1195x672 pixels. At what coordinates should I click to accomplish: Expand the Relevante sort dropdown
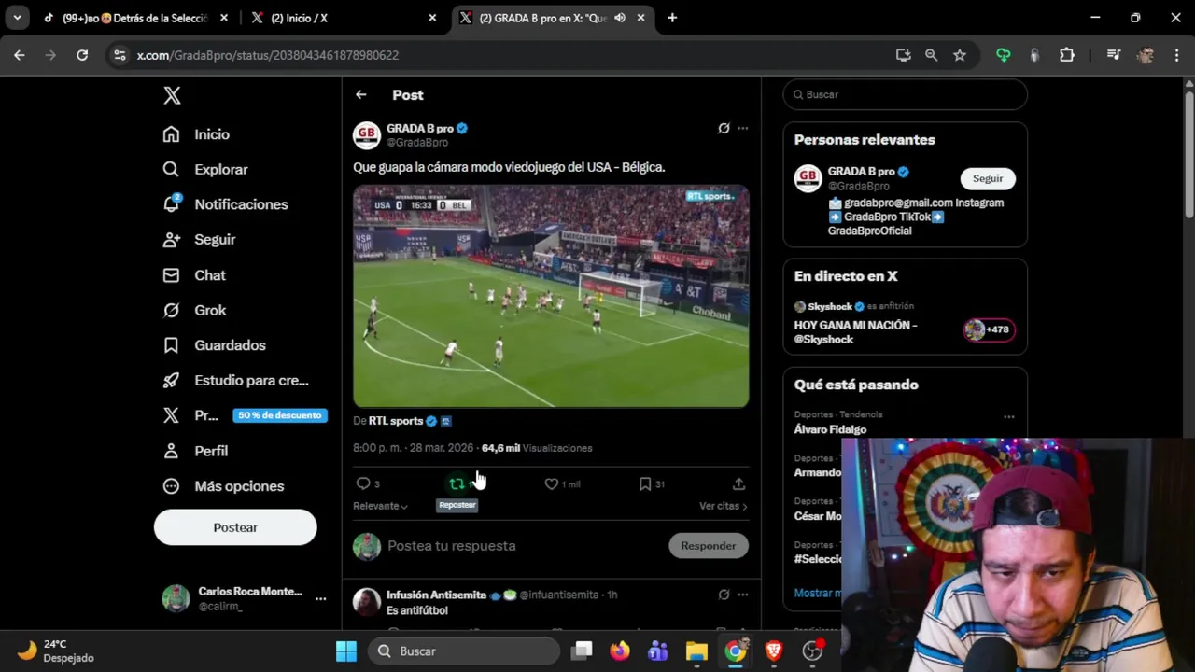coord(380,506)
